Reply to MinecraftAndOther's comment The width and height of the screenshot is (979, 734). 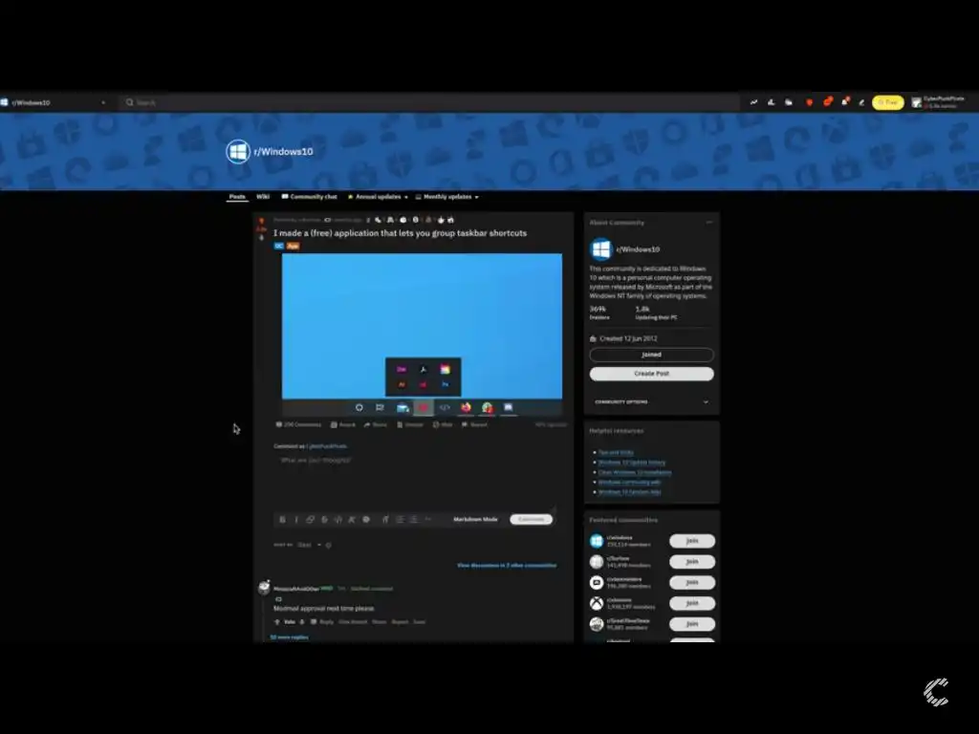tap(323, 621)
